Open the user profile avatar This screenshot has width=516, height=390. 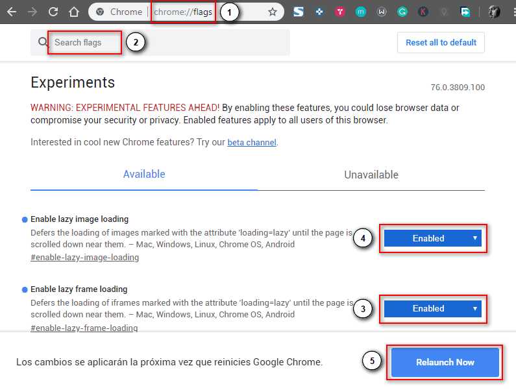[494, 12]
